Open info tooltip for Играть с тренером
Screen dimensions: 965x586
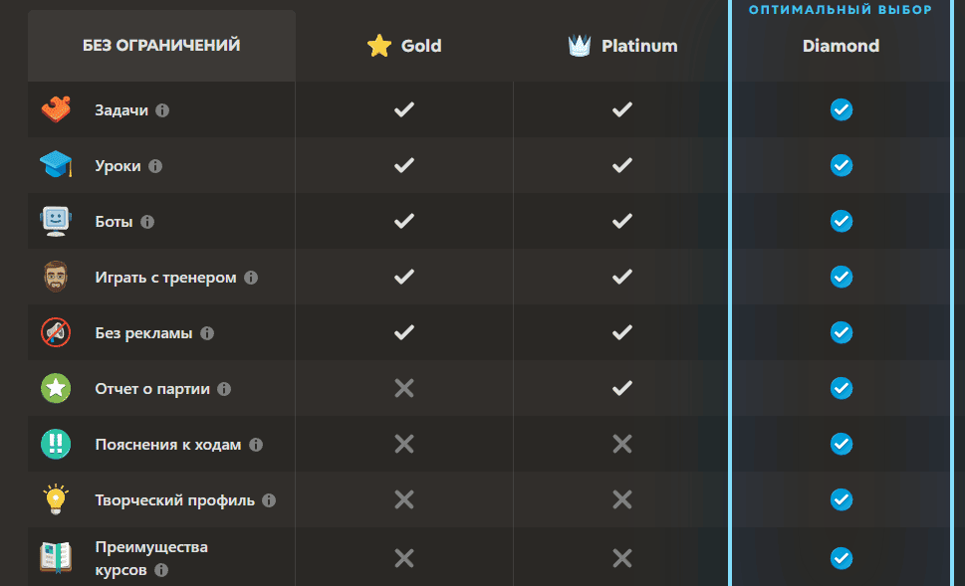[x=251, y=278]
